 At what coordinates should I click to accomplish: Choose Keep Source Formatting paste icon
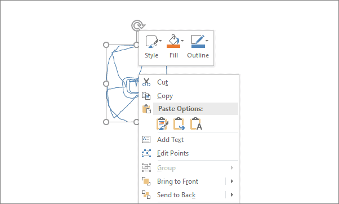pos(162,124)
